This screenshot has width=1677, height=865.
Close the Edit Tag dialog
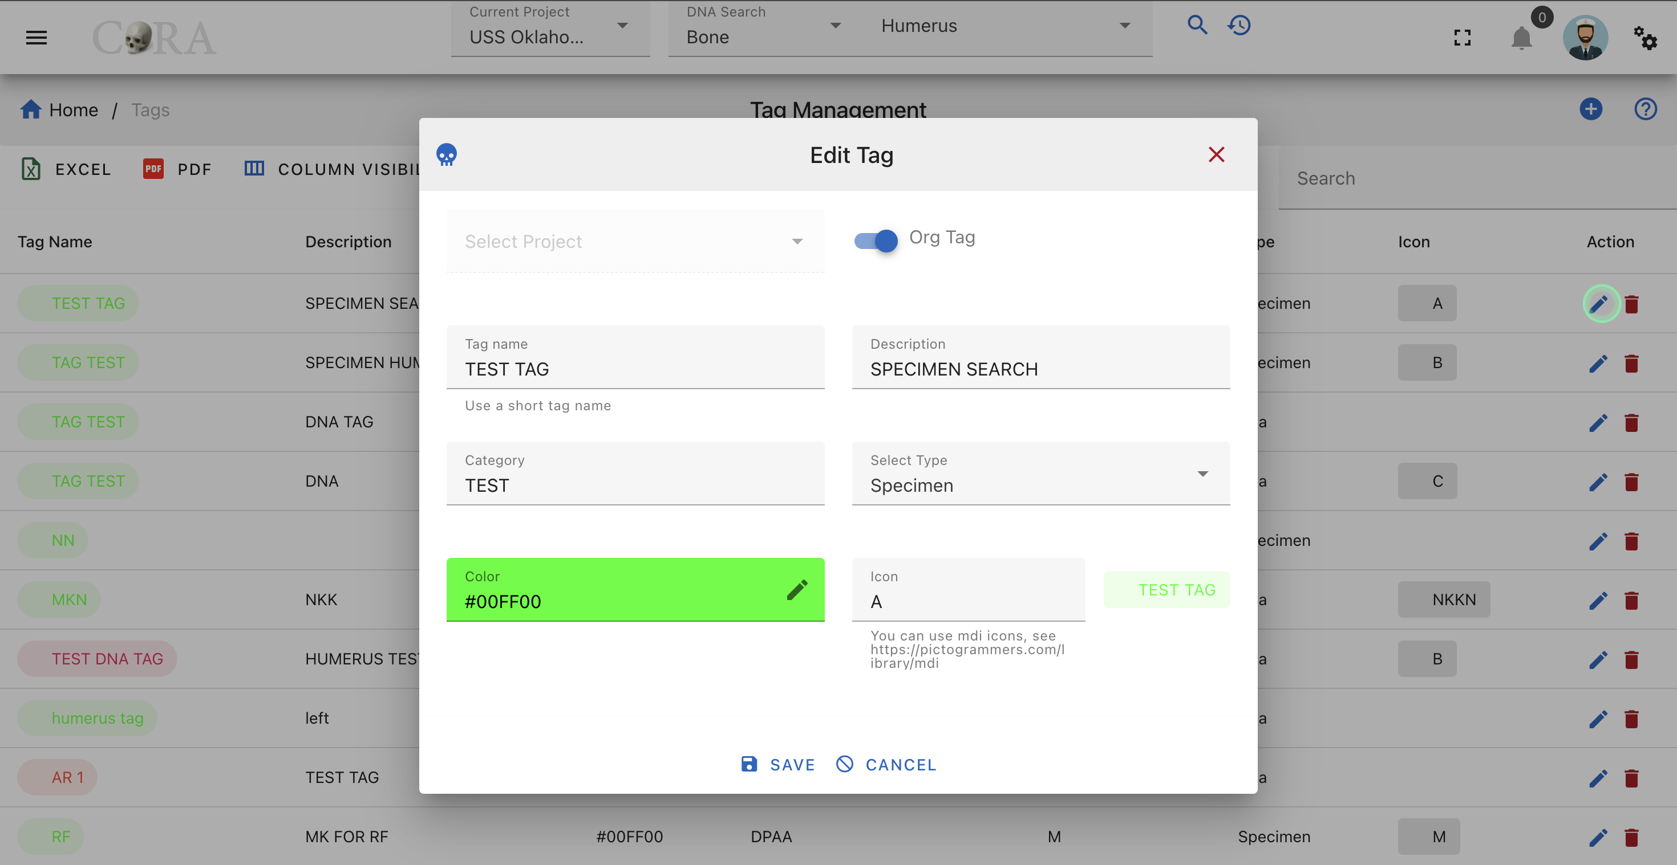click(1216, 155)
